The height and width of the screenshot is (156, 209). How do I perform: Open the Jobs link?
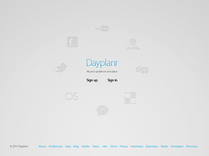click(x=104, y=146)
